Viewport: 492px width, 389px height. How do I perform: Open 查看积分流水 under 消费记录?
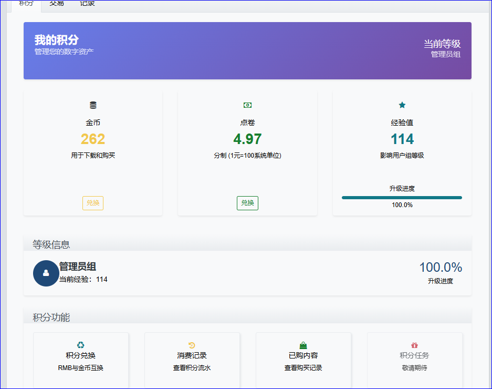point(192,368)
